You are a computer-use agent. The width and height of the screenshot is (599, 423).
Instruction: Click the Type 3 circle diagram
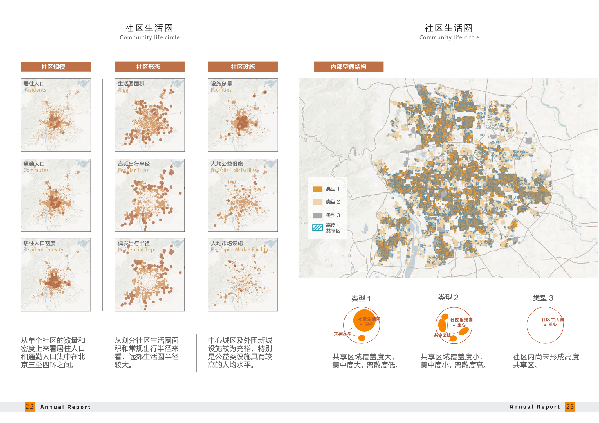coord(545,325)
